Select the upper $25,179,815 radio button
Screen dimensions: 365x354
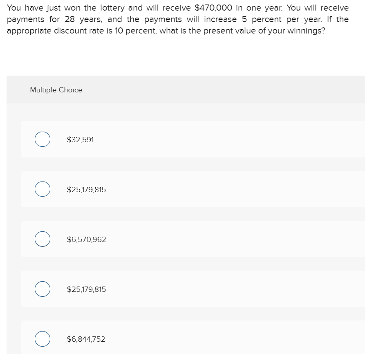pos(43,189)
